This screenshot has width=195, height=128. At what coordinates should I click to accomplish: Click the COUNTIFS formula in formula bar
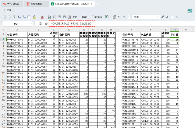[x=71, y=23]
